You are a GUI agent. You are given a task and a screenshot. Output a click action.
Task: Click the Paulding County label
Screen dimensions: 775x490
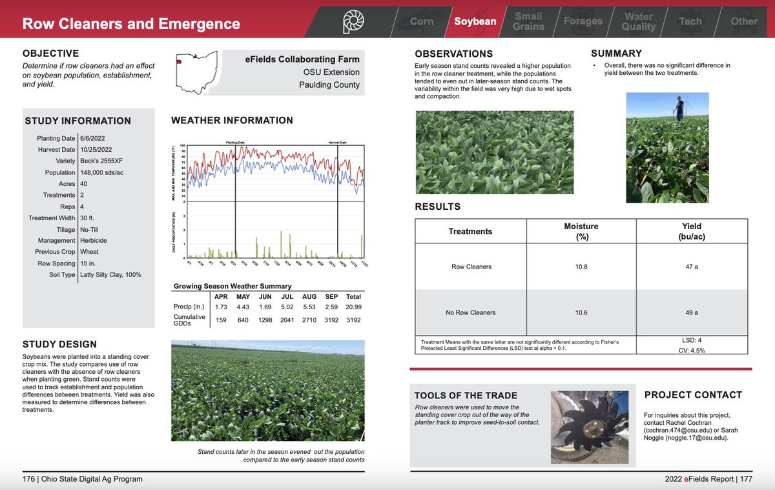329,85
